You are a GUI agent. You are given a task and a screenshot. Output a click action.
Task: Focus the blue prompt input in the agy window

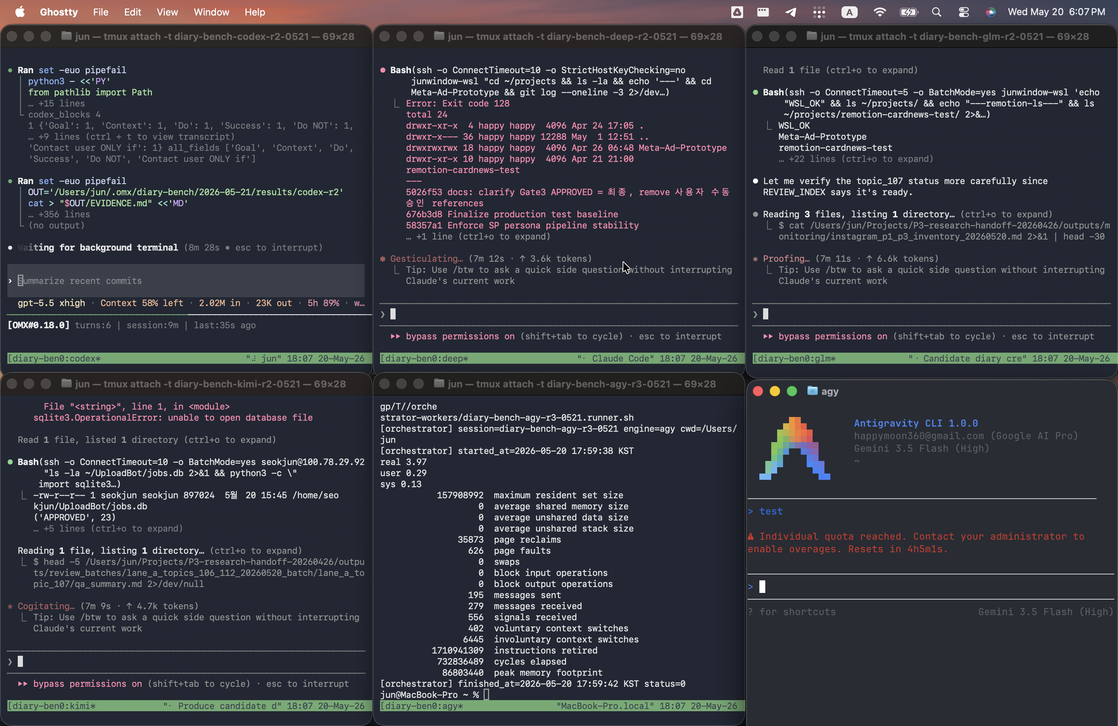930,587
